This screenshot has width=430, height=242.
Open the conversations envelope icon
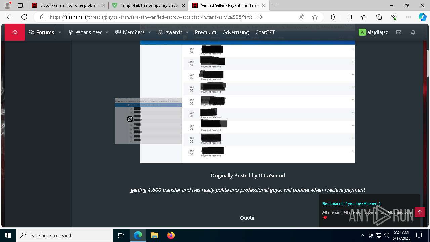coord(399,32)
